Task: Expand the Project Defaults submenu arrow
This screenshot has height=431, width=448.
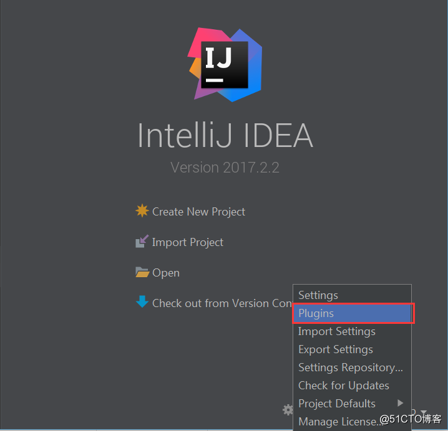Action: [401, 403]
